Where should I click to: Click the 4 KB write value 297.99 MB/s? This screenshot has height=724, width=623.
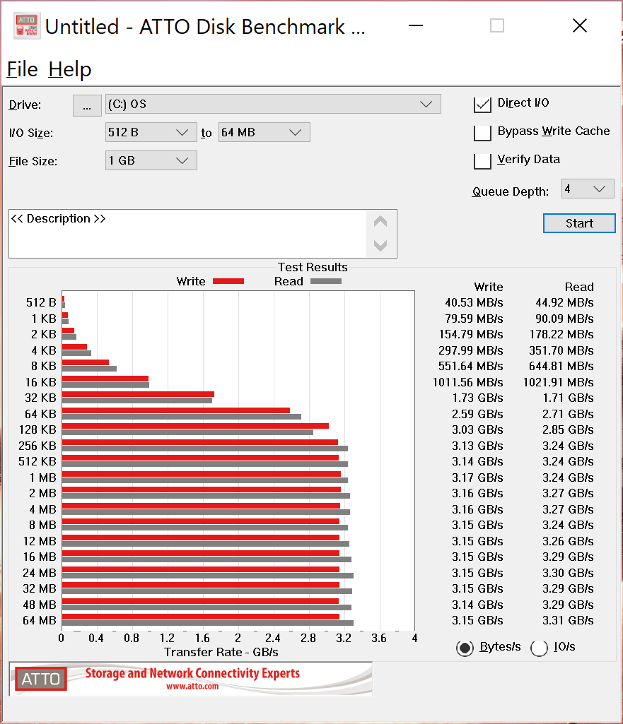470,350
